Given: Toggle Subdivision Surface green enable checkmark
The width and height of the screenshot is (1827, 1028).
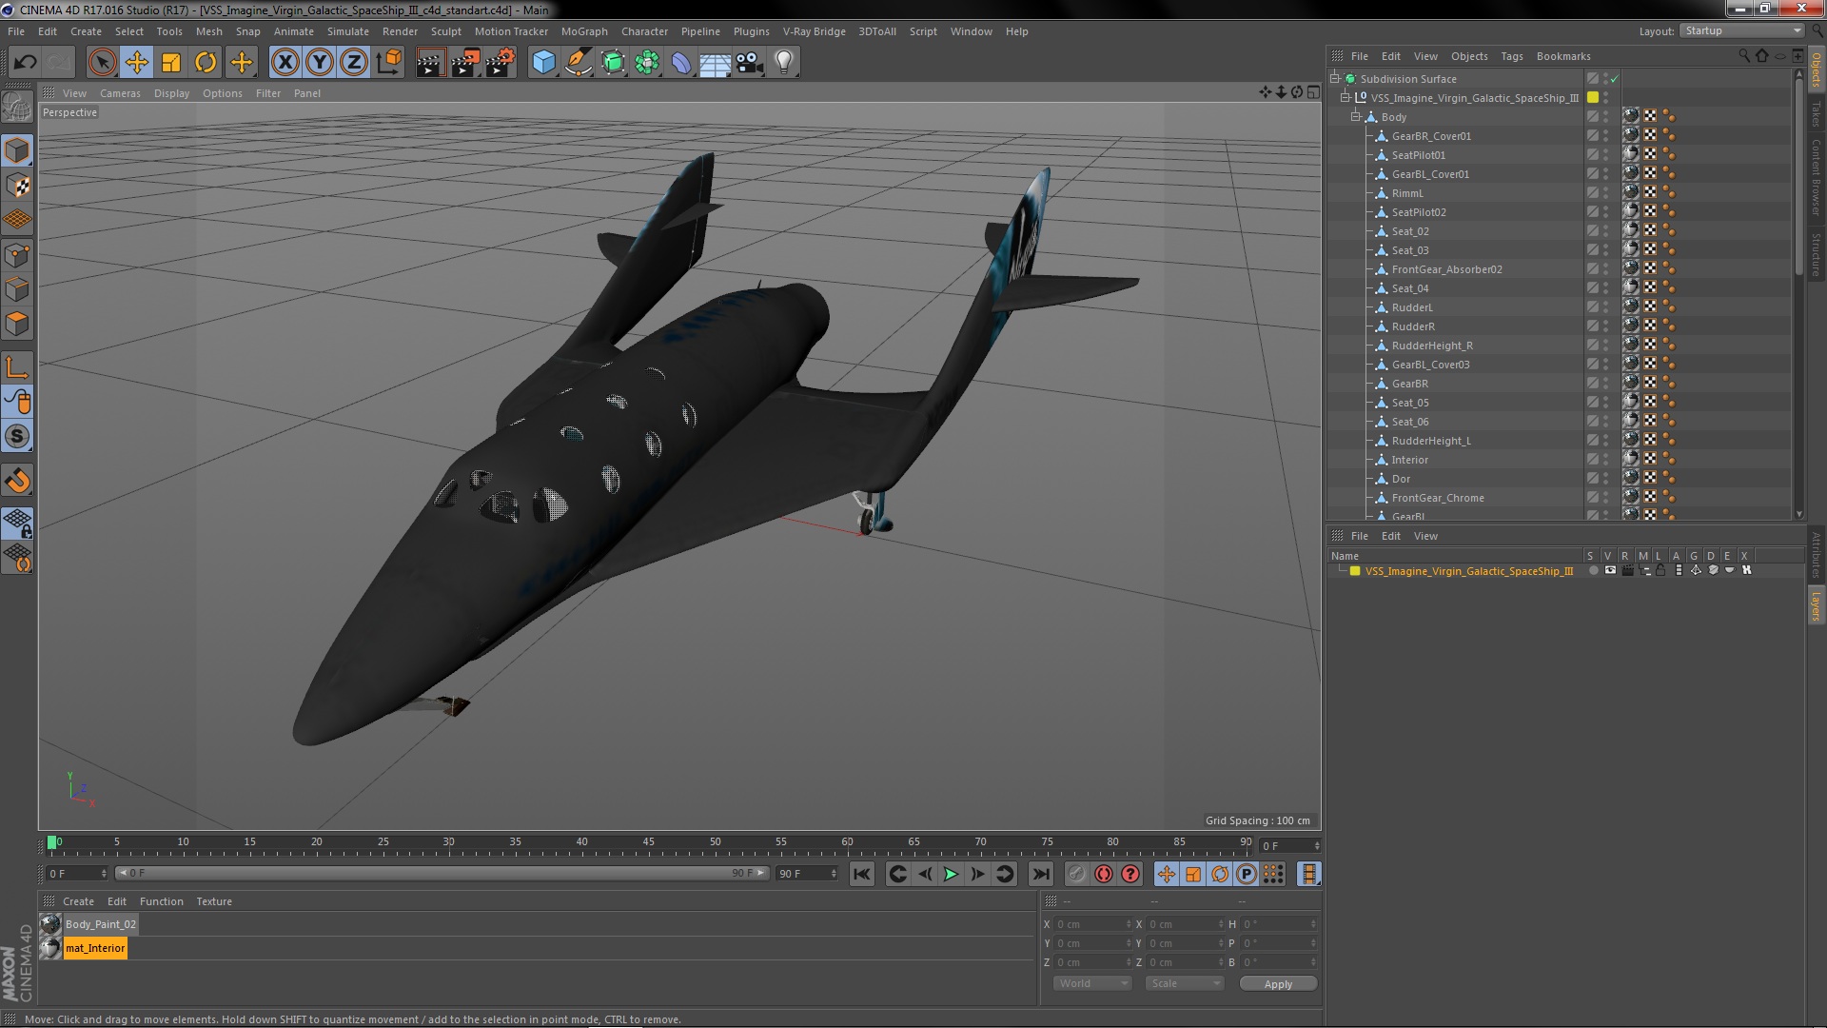Looking at the screenshot, I should (1614, 79).
